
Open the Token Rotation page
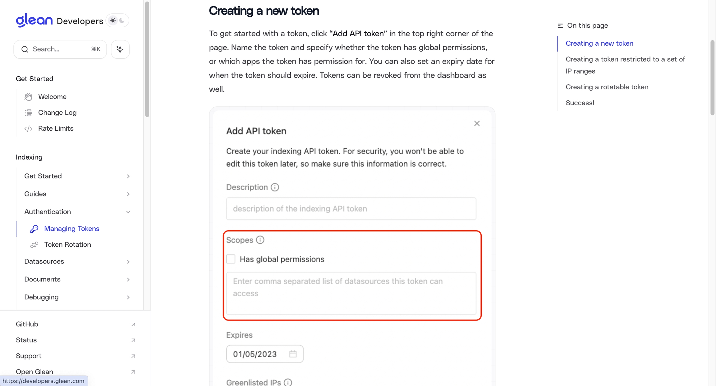[x=67, y=245]
